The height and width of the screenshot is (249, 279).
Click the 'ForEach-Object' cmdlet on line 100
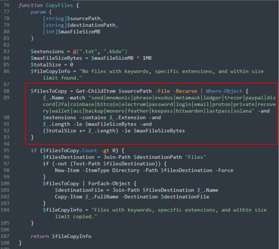click(109, 184)
